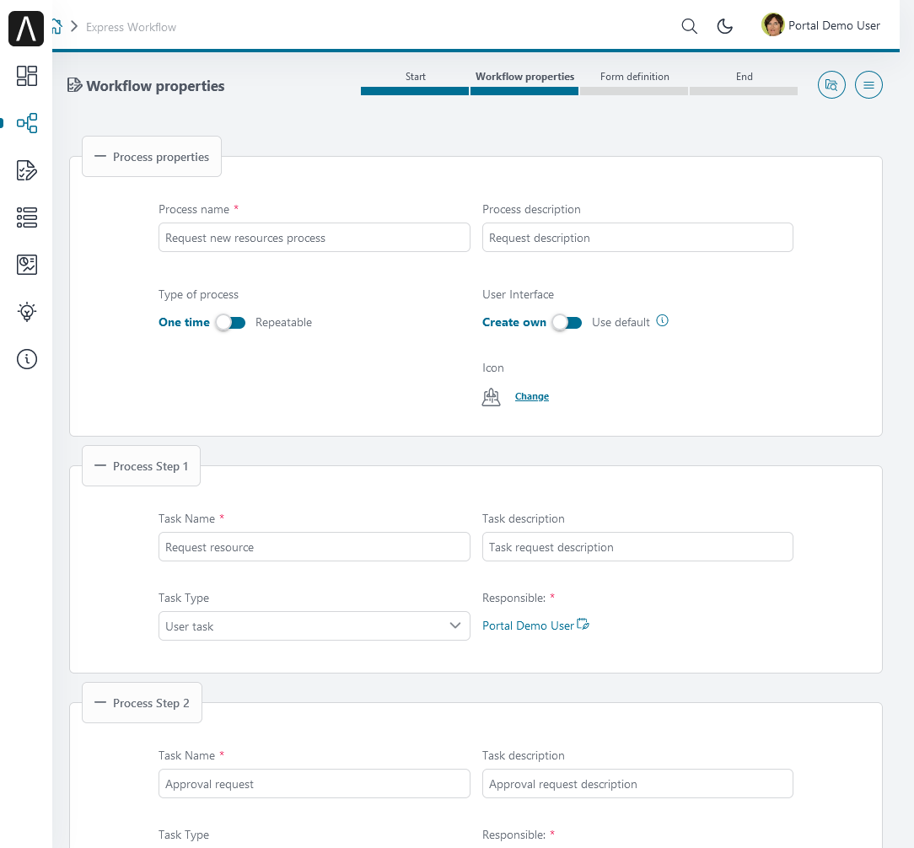The image size is (914, 848).
Task: Open the hamburger menu button
Action: [x=868, y=85]
